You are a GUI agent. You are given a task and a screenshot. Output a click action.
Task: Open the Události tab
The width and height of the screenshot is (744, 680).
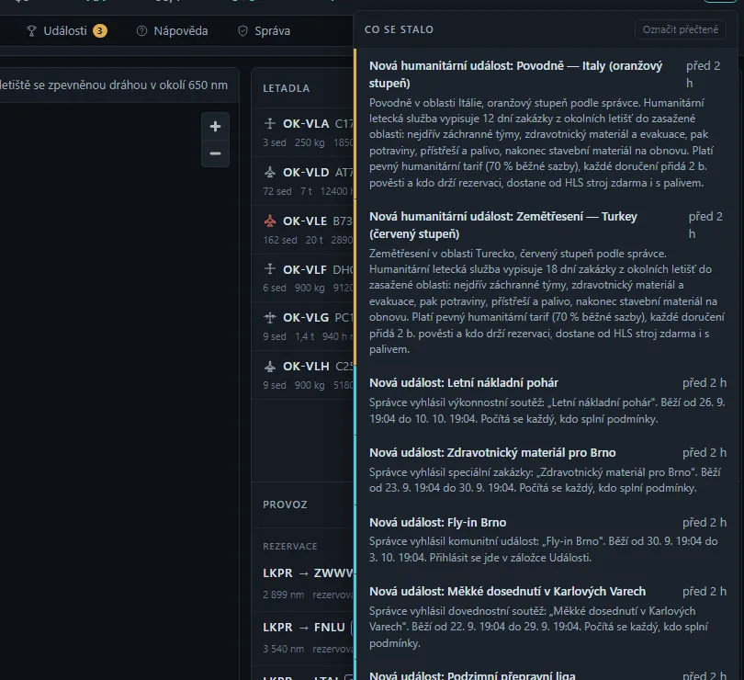pyautogui.click(x=66, y=31)
